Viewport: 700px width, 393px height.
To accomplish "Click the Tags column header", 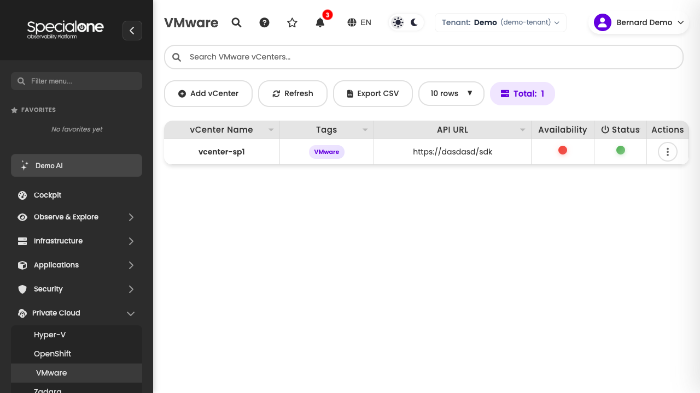I will coord(326,130).
